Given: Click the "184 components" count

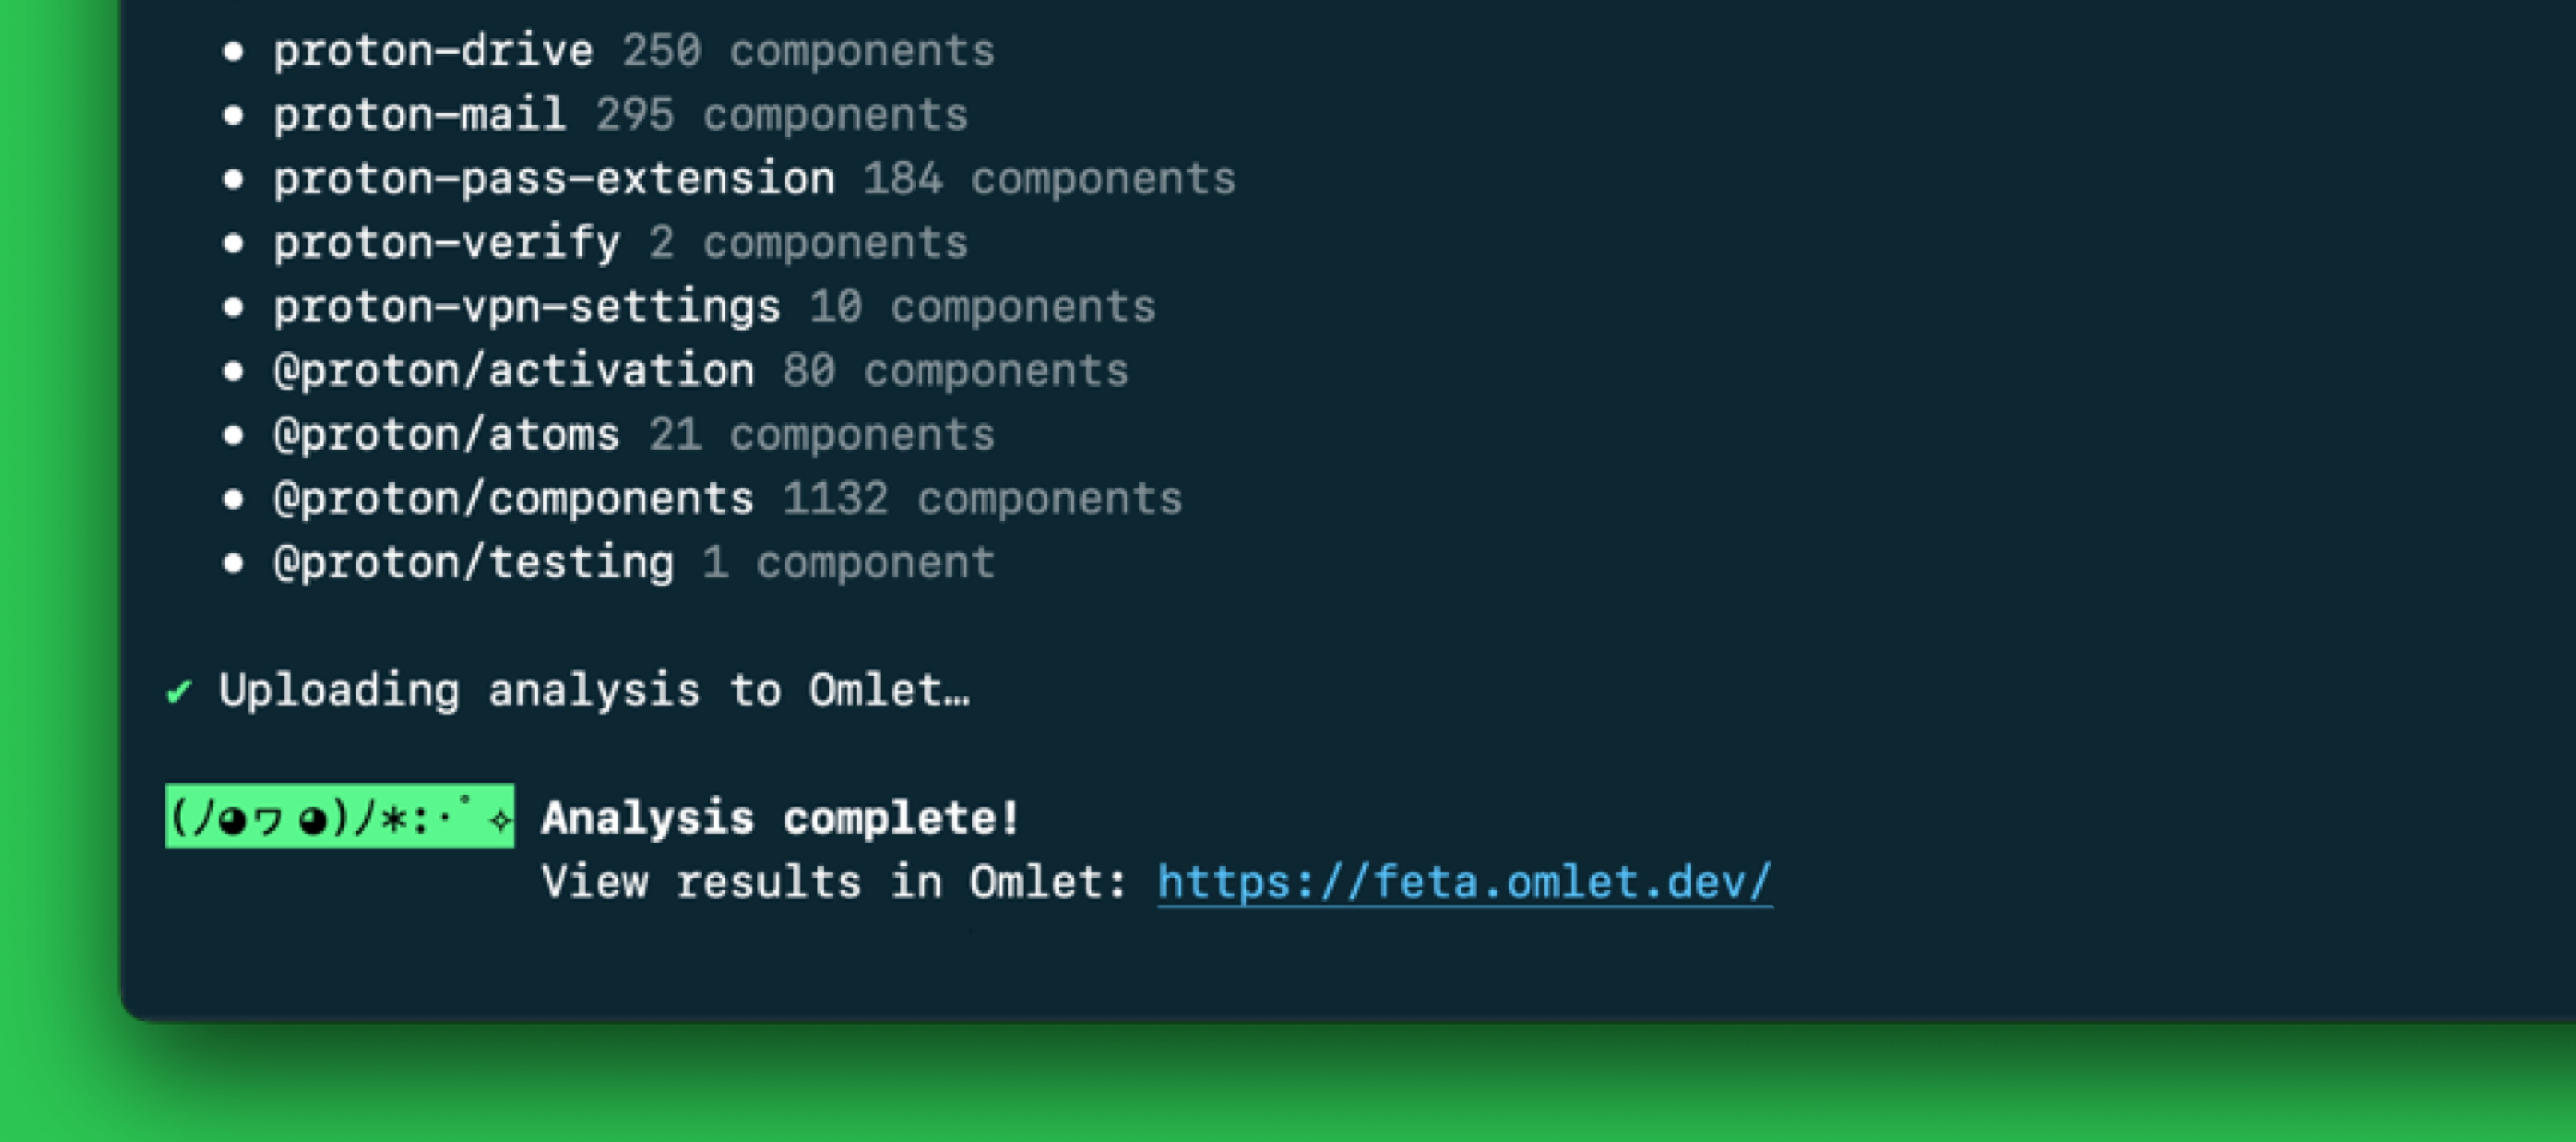Looking at the screenshot, I should tap(1049, 179).
